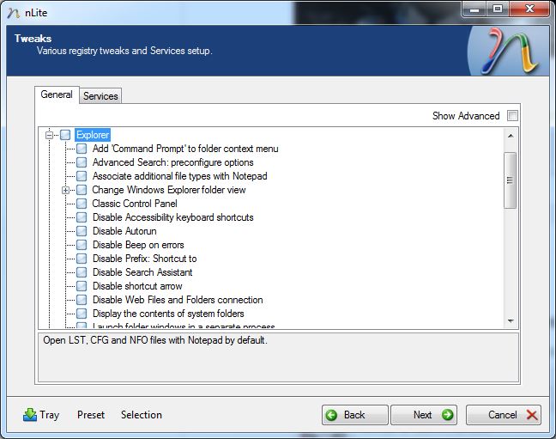Check Disable Prefix: Shortcut to box

click(x=82, y=259)
